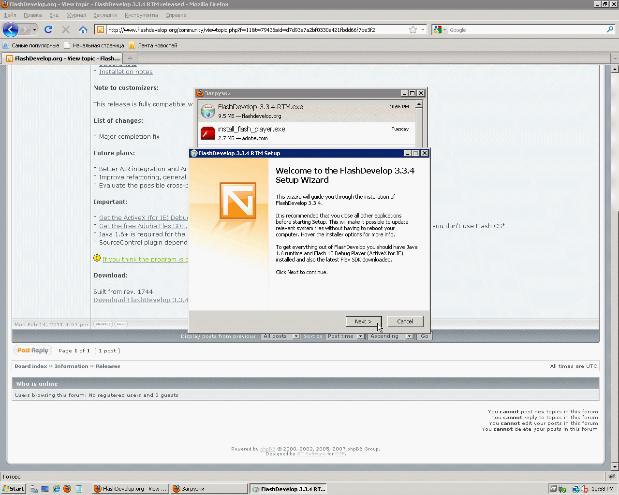Open a new tab with the plus button
This screenshot has height=495, width=619.
(130, 58)
